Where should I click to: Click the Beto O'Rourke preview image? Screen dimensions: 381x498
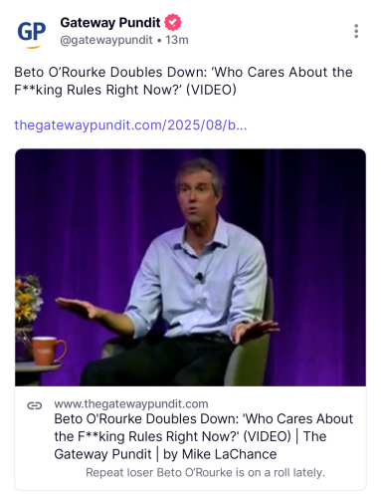pyautogui.click(x=190, y=267)
